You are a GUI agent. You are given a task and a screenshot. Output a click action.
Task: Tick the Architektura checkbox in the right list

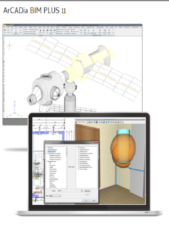[x=78, y=148]
